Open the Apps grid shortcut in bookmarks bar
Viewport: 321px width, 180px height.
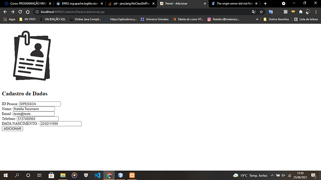[9, 19]
